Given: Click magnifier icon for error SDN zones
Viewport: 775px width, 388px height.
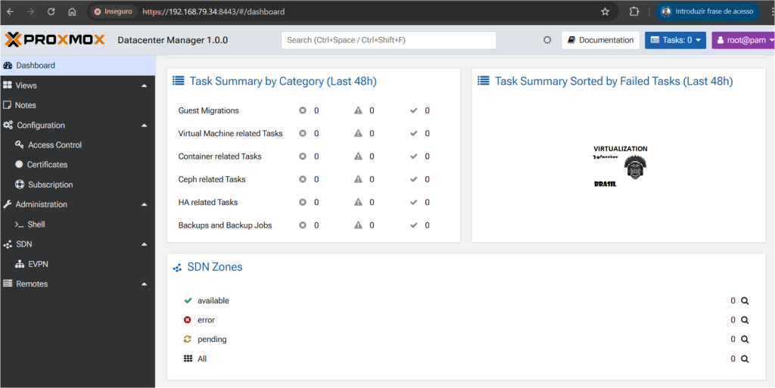Looking at the screenshot, I should pos(745,320).
